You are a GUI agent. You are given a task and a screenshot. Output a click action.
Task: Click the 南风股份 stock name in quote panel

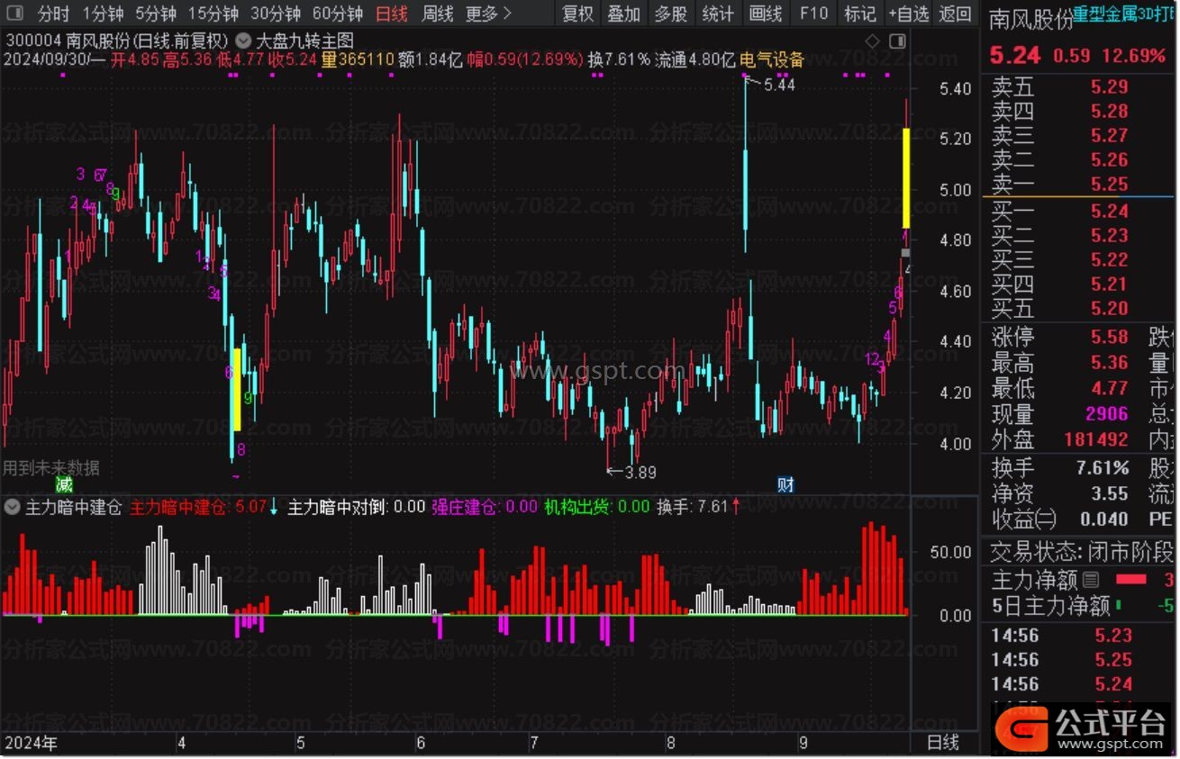(1032, 20)
